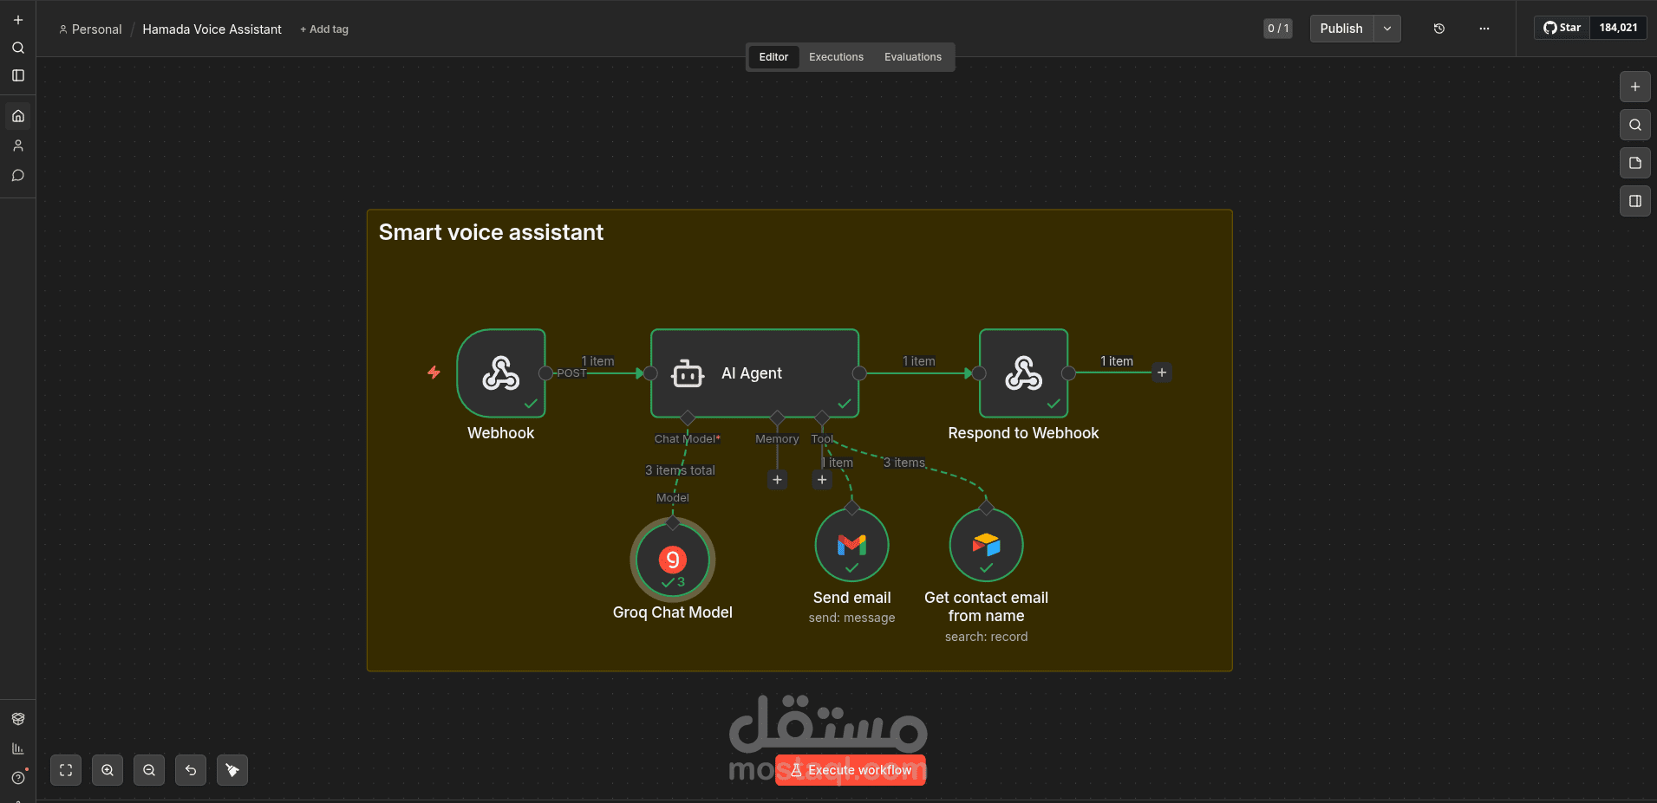Star n8n on GitHub
Screen dimensions: 1657x803
pyautogui.click(x=1562, y=27)
